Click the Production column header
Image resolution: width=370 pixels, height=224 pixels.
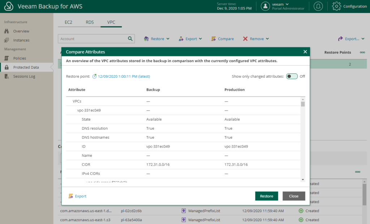click(235, 90)
